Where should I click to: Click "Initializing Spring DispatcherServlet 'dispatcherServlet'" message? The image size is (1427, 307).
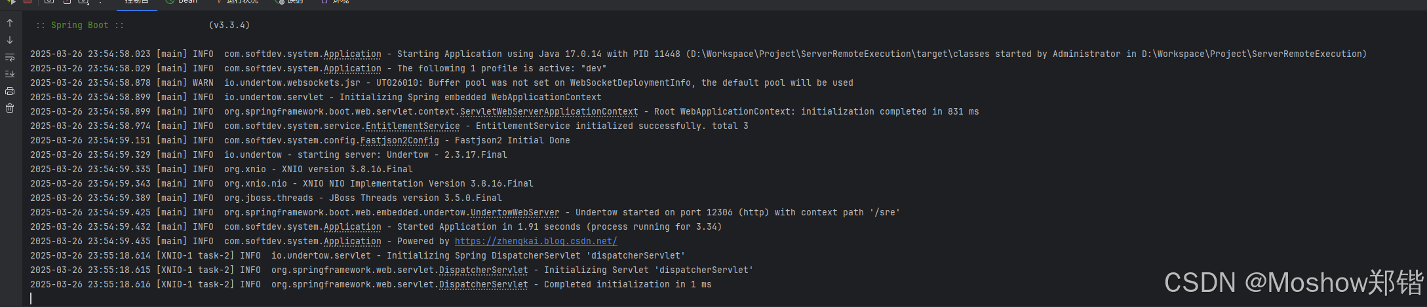tap(536, 256)
